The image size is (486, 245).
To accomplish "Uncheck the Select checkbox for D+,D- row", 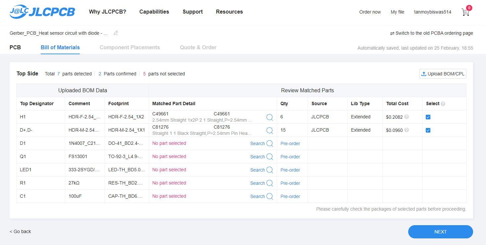I will 428,130.
